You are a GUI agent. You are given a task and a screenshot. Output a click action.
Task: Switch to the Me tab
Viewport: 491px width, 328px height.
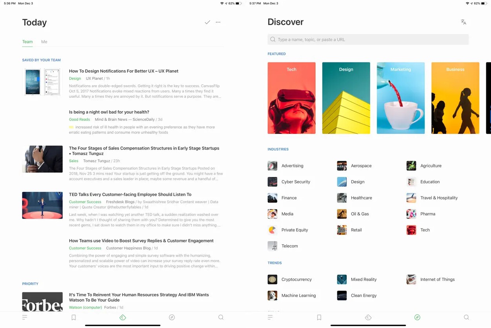pyautogui.click(x=44, y=42)
